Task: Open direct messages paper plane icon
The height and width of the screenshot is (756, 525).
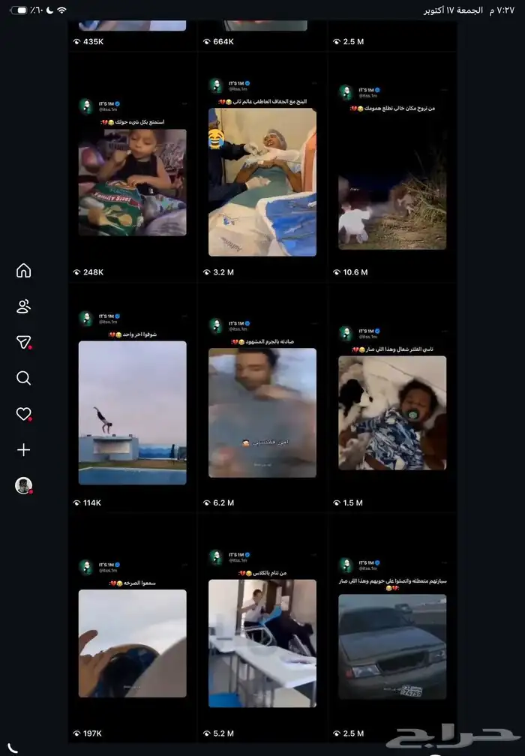Action: point(23,342)
